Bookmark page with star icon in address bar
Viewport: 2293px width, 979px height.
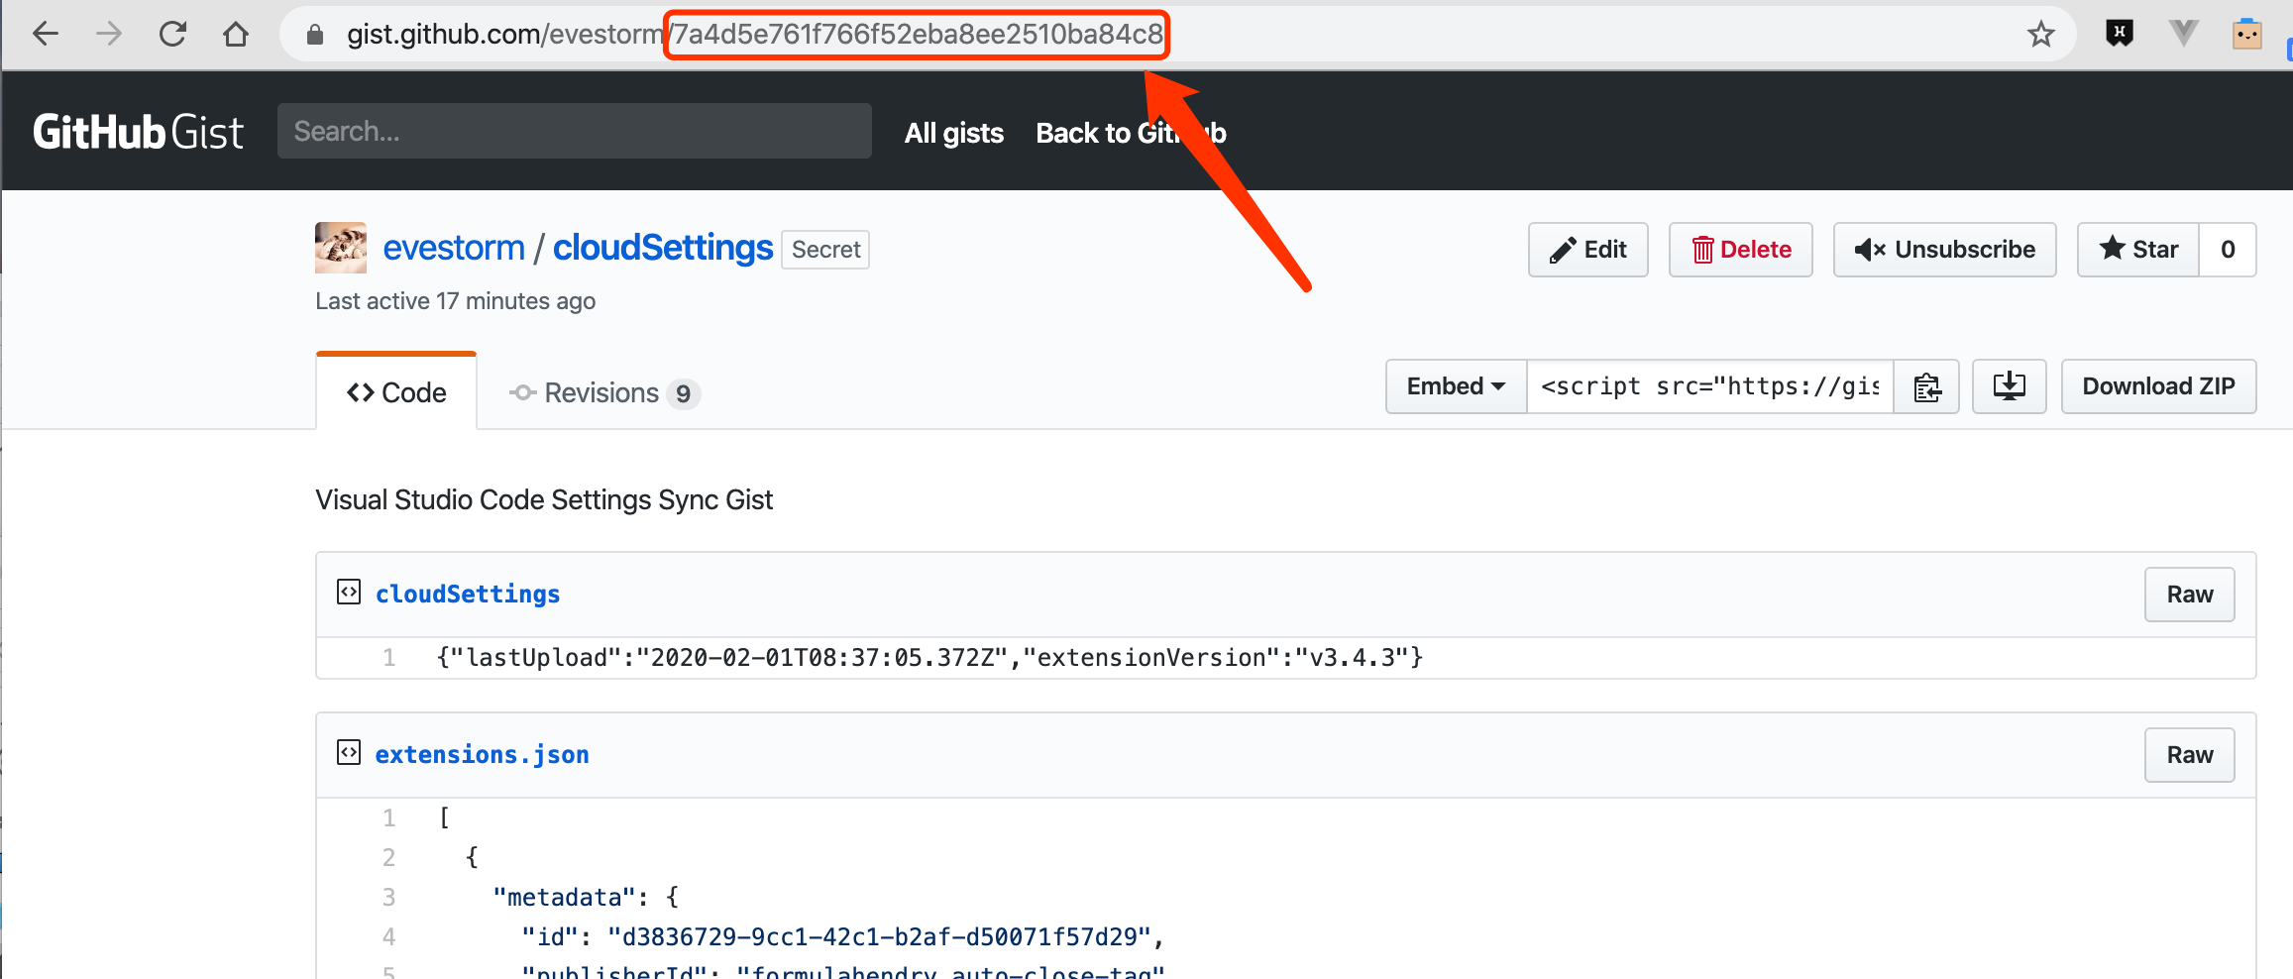coord(2040,35)
